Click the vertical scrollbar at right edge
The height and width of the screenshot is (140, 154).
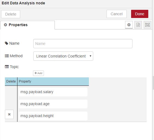(x=153, y=83)
